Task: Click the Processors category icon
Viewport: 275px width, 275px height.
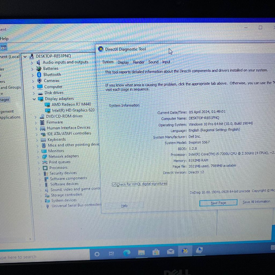Action: [45, 168]
